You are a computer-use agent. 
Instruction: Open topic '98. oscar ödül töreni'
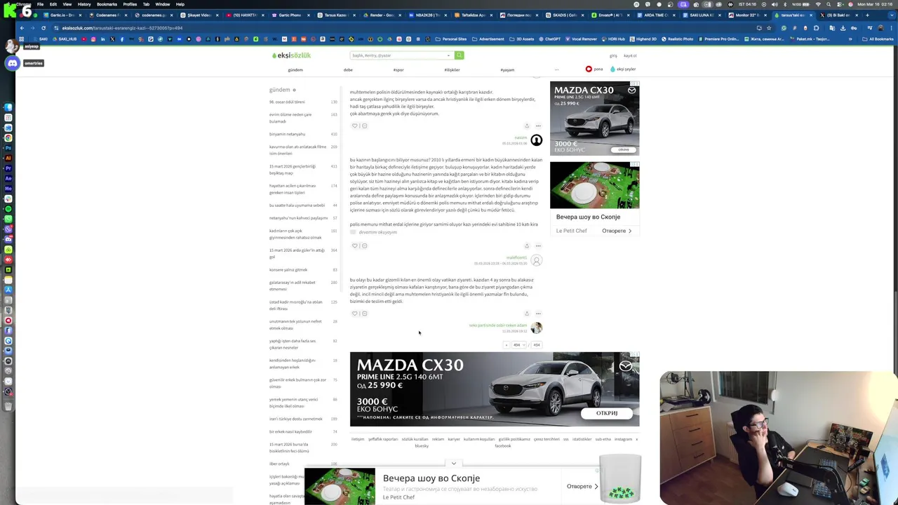tap(287, 102)
